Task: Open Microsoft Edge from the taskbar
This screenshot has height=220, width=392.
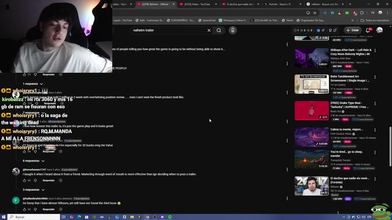Action: (79, 217)
